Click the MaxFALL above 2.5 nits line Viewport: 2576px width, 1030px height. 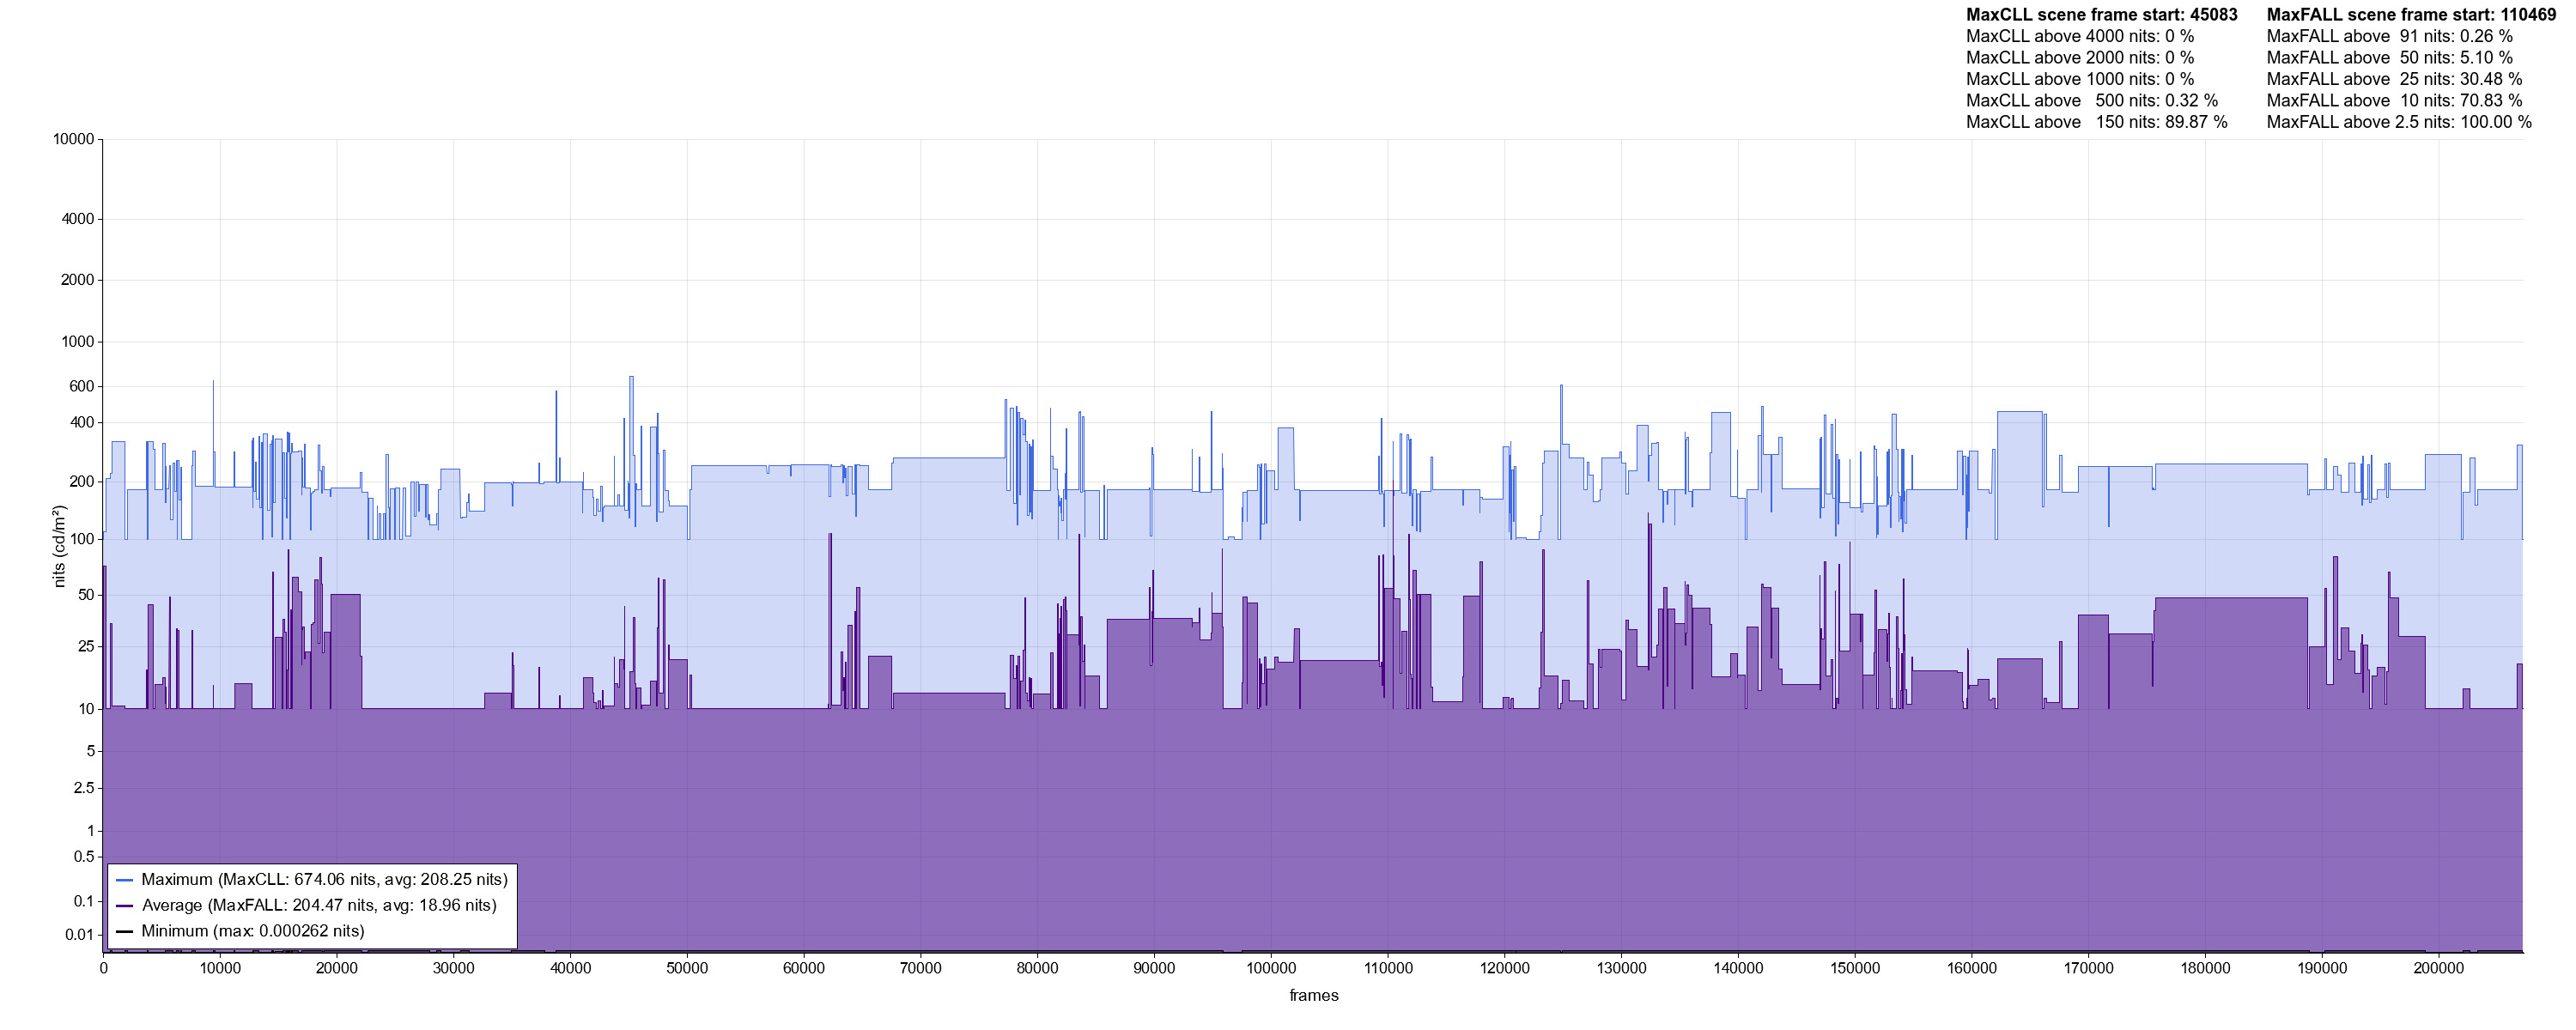coord(2399,122)
